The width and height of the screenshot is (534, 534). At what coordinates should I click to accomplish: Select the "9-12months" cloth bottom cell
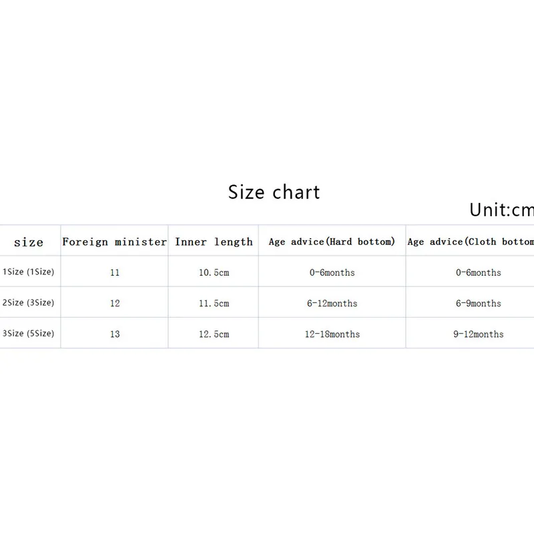(478, 334)
